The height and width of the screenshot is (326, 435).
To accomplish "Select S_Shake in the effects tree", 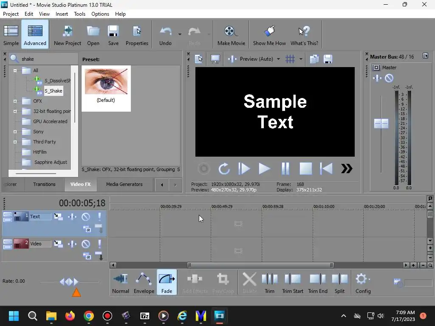I will tap(53, 91).
